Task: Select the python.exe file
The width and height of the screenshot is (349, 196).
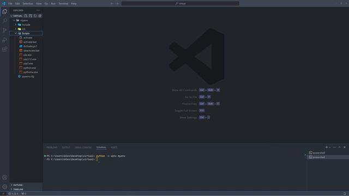Action: tap(29, 68)
